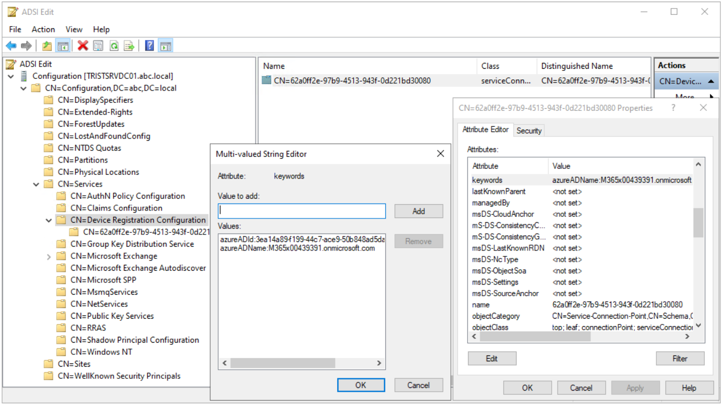
Task: Click the ADSI Edit title bar app icon
Action: (x=12, y=12)
